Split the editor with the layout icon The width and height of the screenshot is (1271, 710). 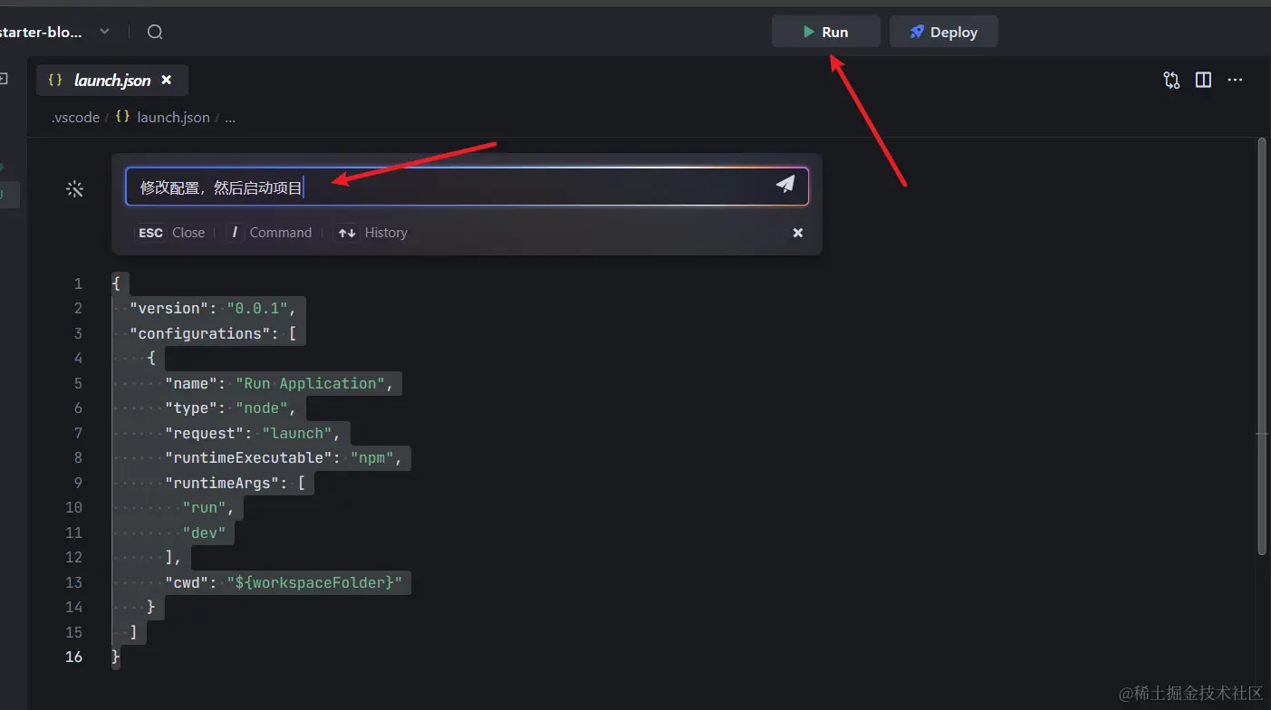pyautogui.click(x=1203, y=80)
